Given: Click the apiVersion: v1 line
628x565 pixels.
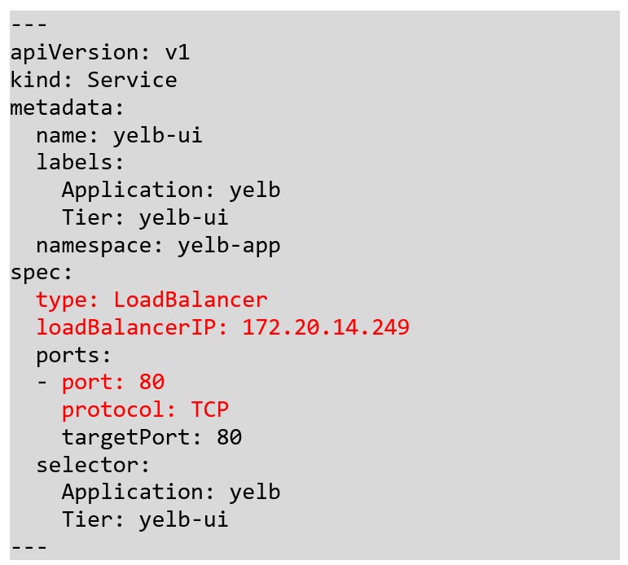Looking at the screenshot, I should click(99, 53).
